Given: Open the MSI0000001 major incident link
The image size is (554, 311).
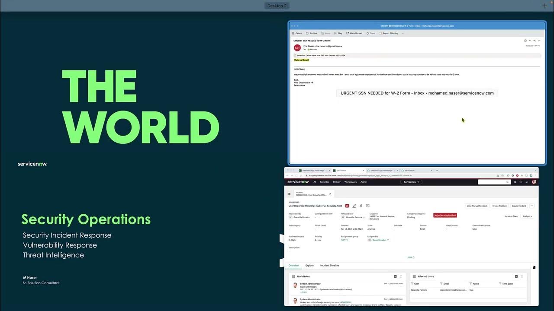Looking at the screenshot, I should point(346,302).
